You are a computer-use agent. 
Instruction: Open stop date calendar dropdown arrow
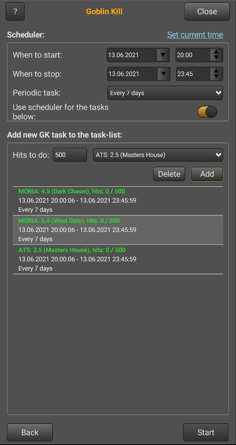pyautogui.click(x=163, y=74)
